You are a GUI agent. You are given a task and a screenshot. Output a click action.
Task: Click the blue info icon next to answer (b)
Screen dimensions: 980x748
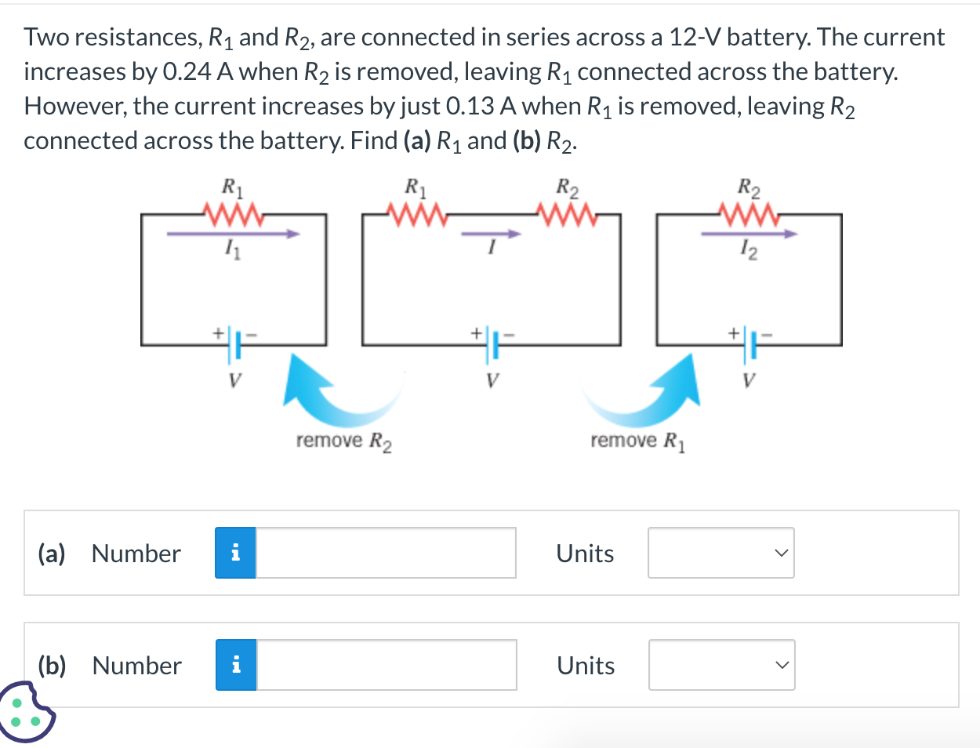pos(235,665)
